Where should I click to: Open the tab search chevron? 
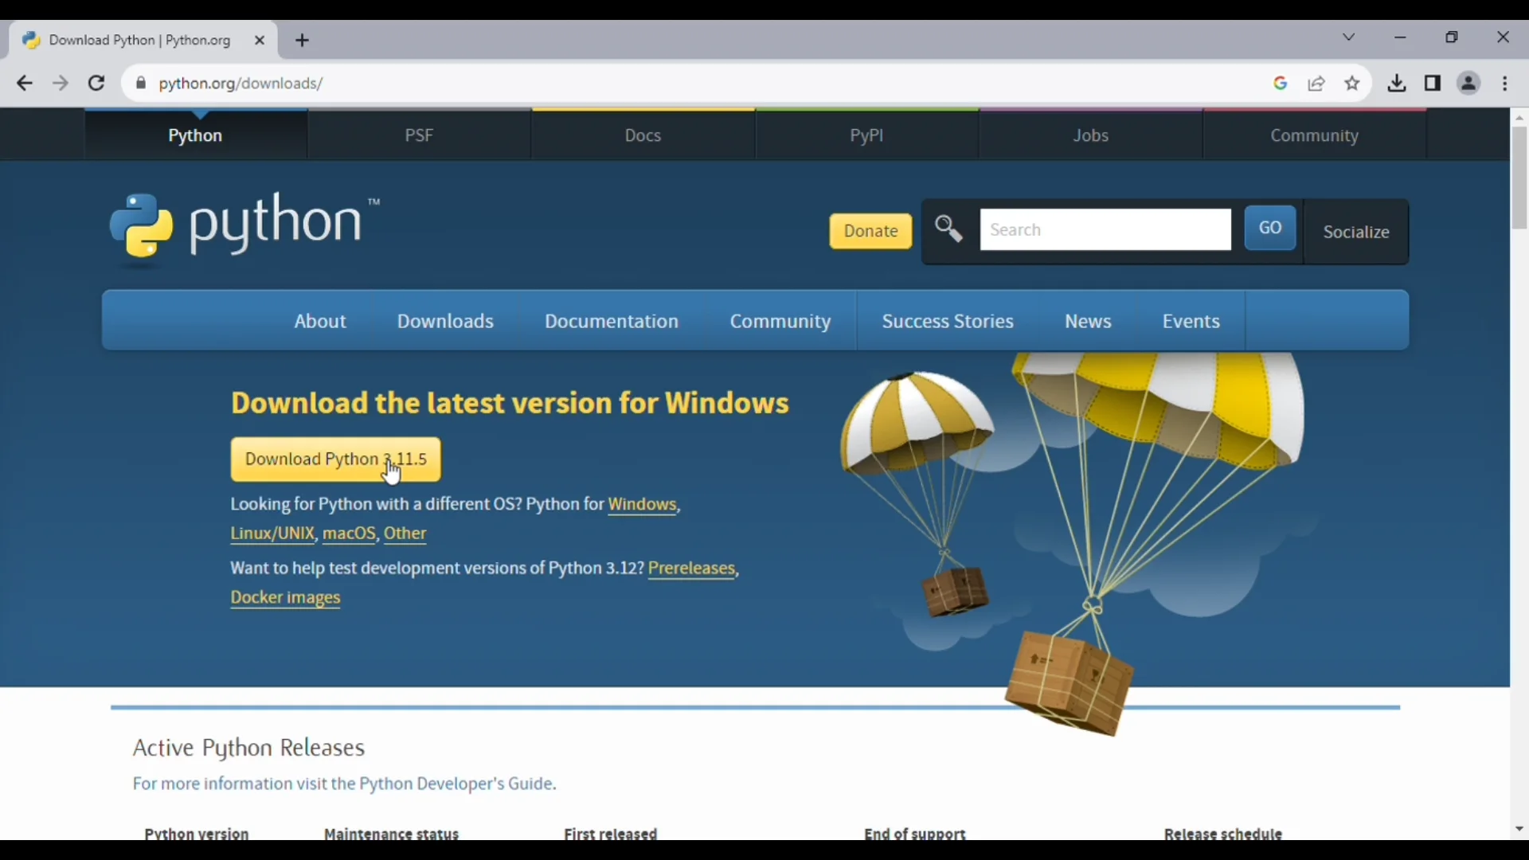[1350, 37]
